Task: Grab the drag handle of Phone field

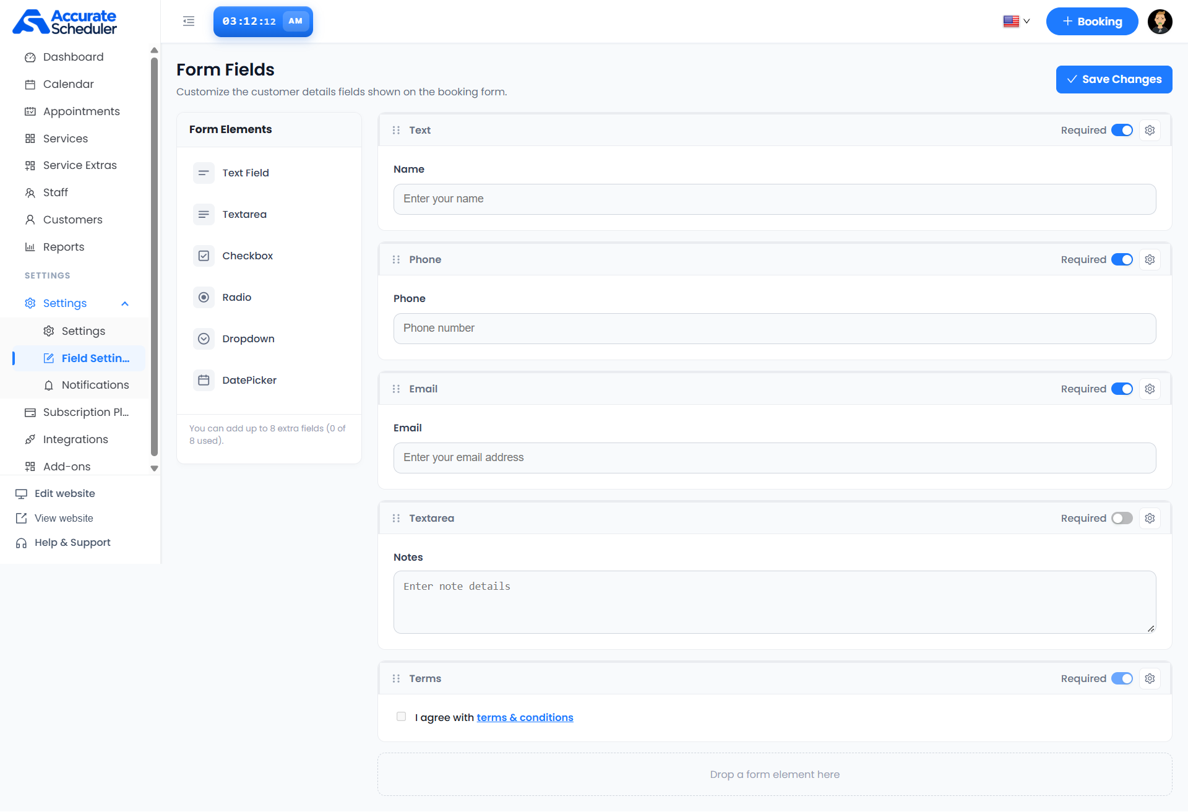Action: [x=396, y=259]
